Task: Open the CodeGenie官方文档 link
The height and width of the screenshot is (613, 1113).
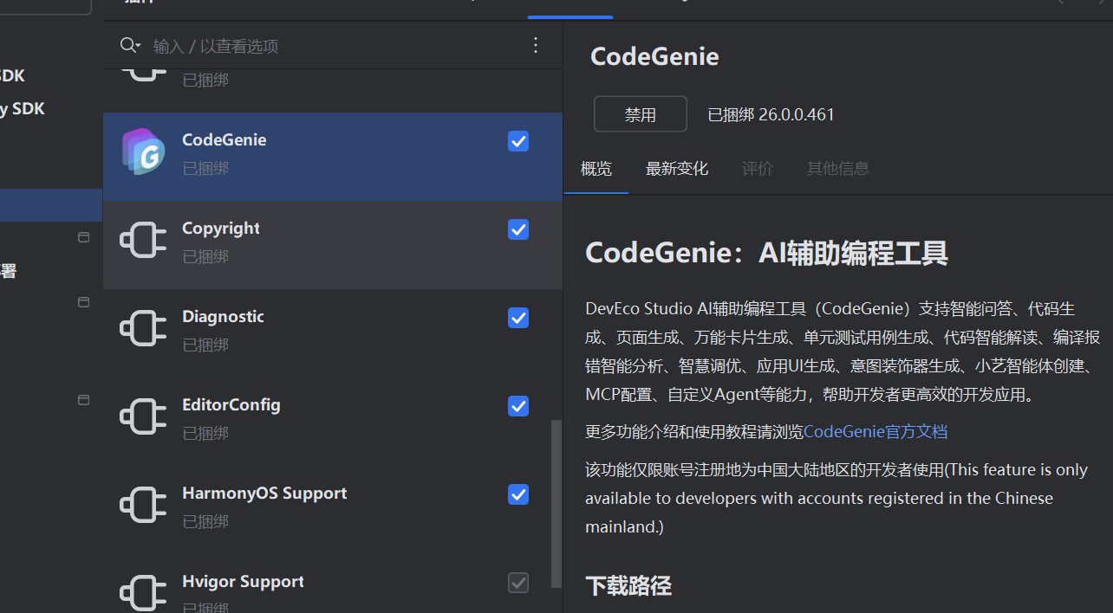Action: click(x=875, y=432)
